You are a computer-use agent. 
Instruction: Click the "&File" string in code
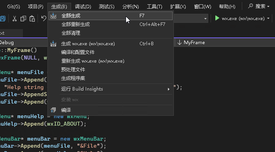pos(88,146)
